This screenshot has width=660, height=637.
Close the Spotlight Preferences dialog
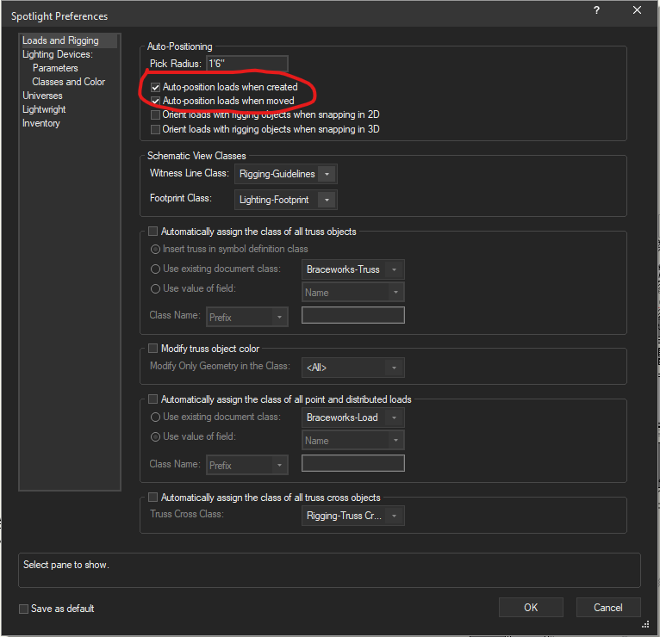tap(637, 10)
